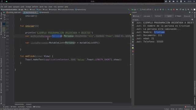196x110 pixels.
Task: Toggle the Regex checkbox in Logcat
Action: [178, 16]
